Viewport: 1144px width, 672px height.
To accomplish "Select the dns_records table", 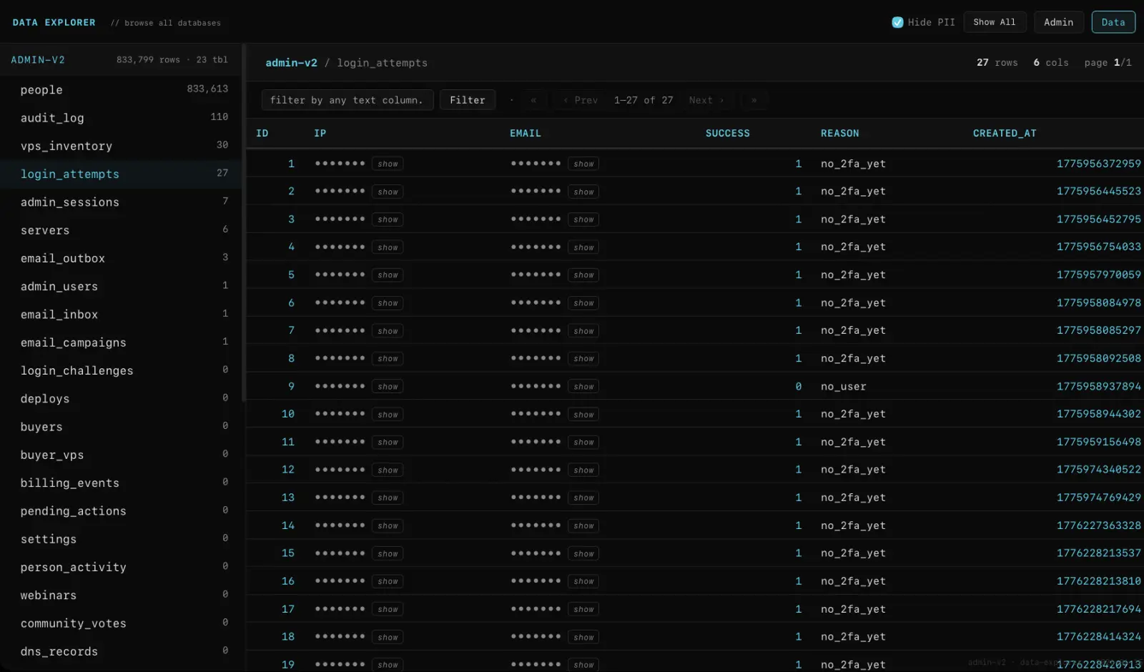I will [x=59, y=651].
